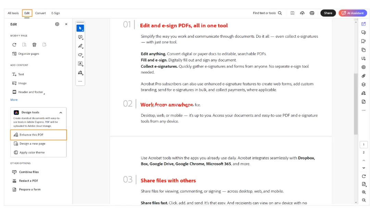The width and height of the screenshot is (370, 214).
Task: Open more tools via the ellipsis in quick toolbar
Action: tap(80, 81)
